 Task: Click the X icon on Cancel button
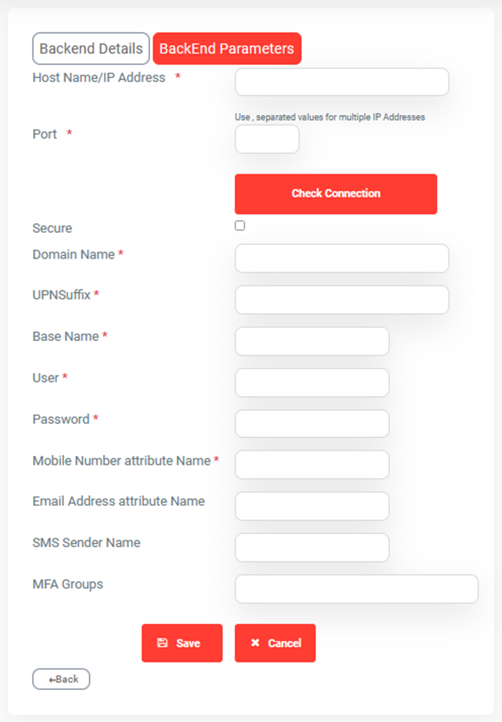[x=255, y=643]
